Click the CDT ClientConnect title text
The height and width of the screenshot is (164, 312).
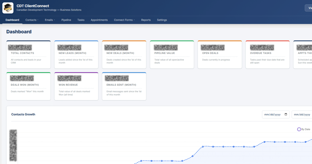(33, 6)
